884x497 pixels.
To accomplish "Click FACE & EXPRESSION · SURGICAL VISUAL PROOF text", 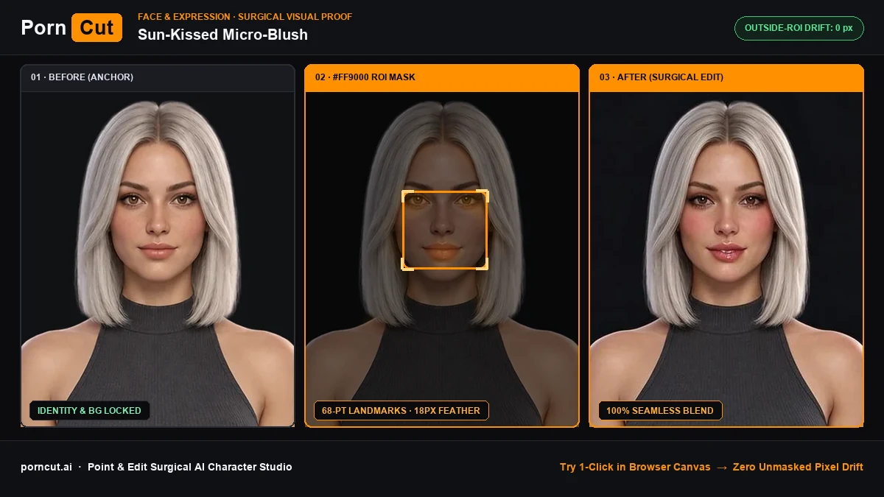I will tap(245, 16).
